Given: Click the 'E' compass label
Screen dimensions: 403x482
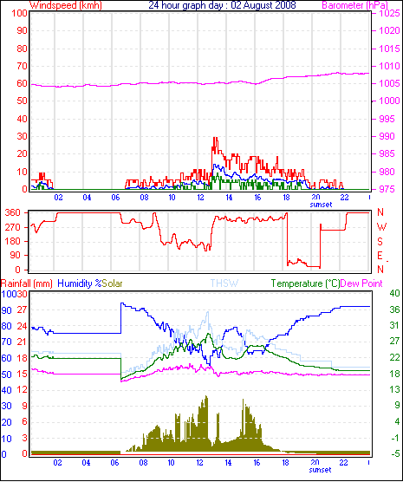Looking at the screenshot, I should (x=380, y=256).
